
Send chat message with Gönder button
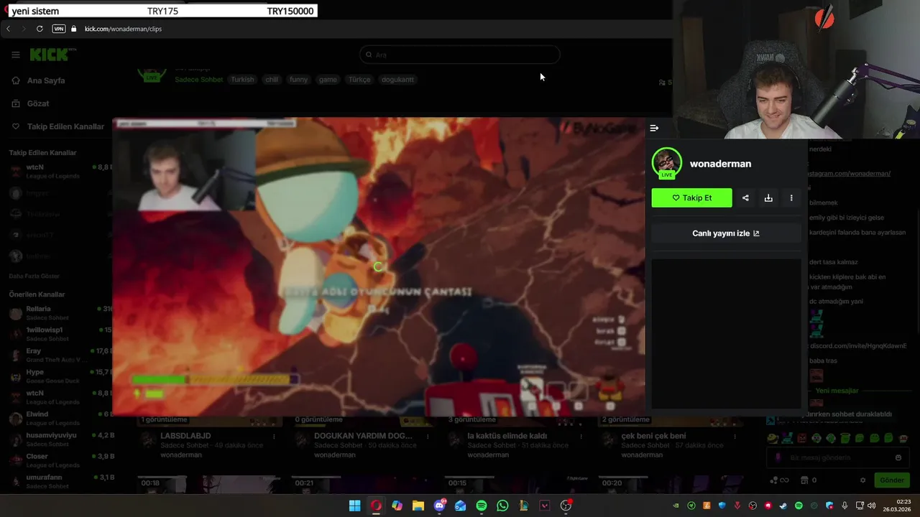pos(892,480)
